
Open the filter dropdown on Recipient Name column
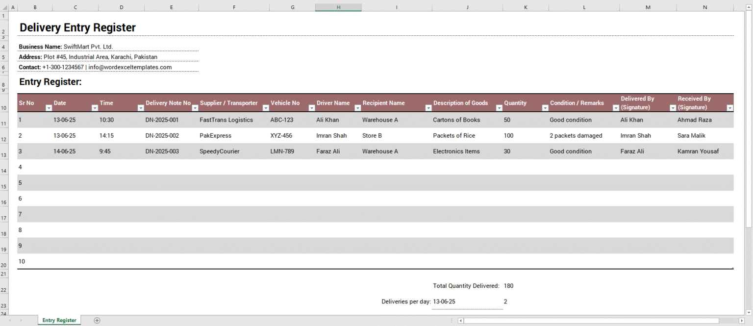428,107
